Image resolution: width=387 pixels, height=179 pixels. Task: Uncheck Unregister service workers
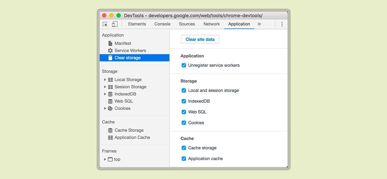point(184,65)
